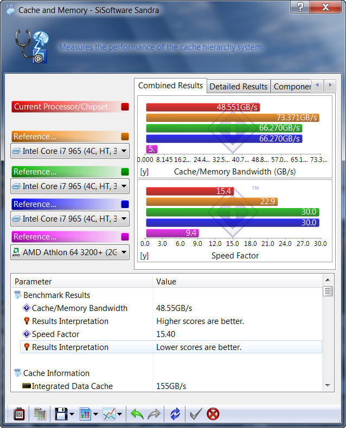Click the AMD logo icon in the reference dropdown
This screenshot has height=428, width=346.
[x=16, y=252]
